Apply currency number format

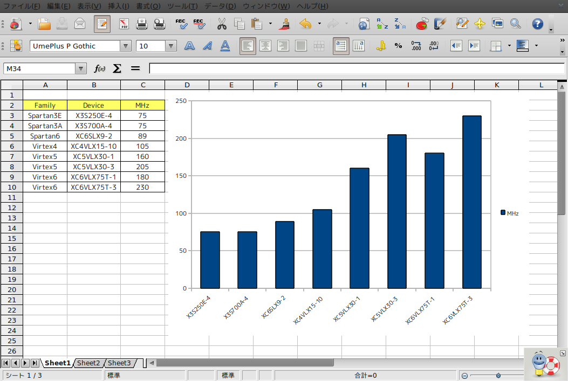tap(381, 46)
